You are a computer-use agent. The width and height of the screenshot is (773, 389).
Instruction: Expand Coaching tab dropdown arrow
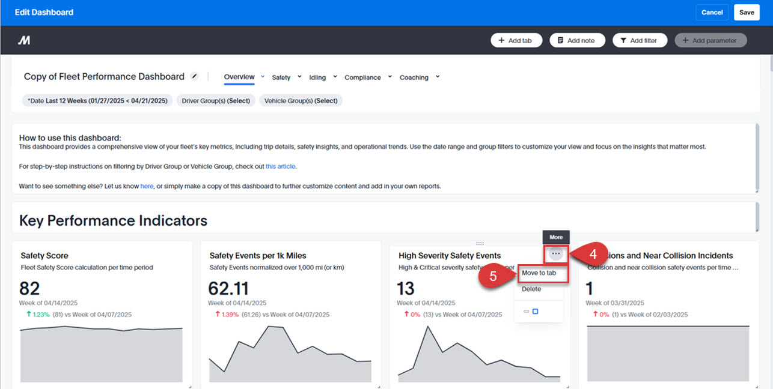(x=438, y=77)
